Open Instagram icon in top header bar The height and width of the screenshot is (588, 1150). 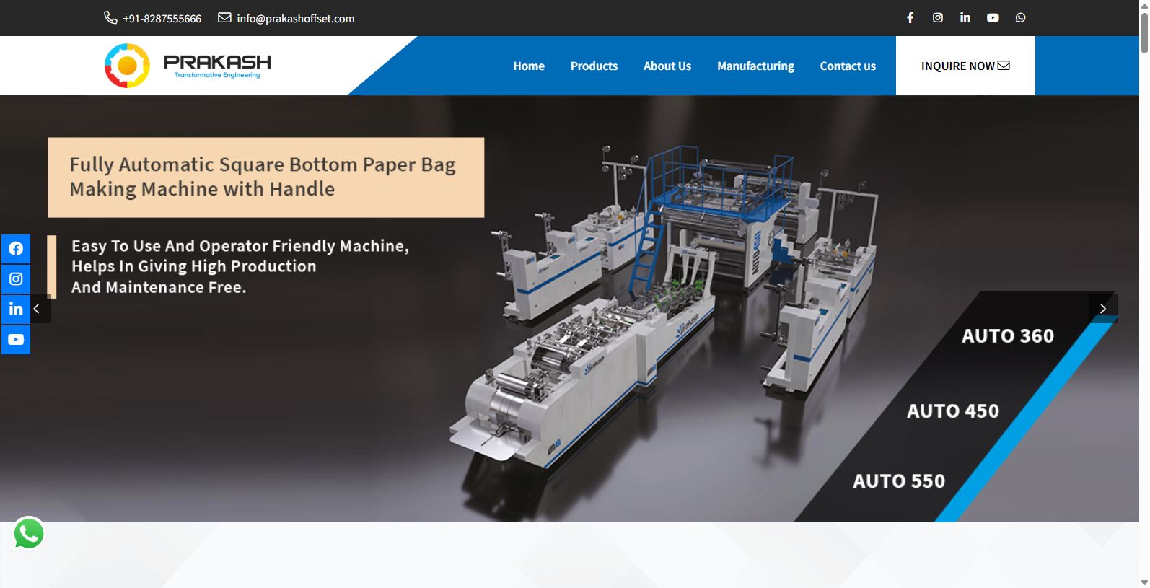tap(938, 17)
